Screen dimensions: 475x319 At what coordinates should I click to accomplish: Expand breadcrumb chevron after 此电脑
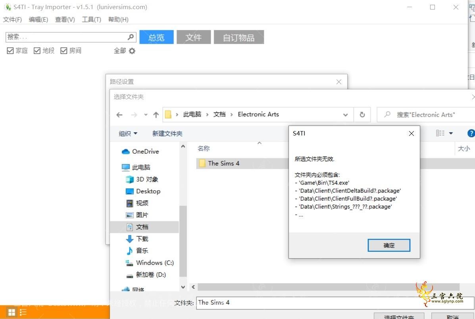(207, 115)
